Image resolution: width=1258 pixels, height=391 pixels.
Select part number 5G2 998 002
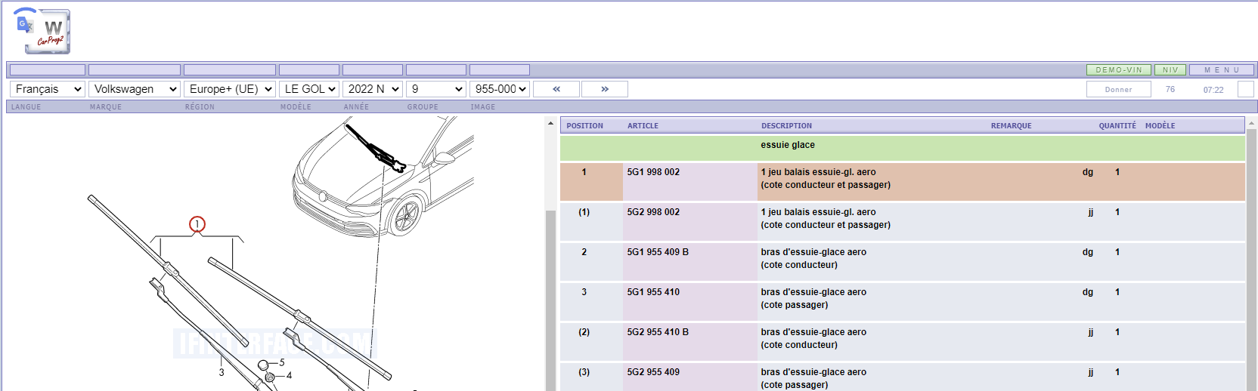[x=653, y=212]
